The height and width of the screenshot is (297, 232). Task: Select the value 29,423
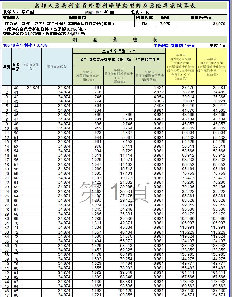tap(126, 200)
